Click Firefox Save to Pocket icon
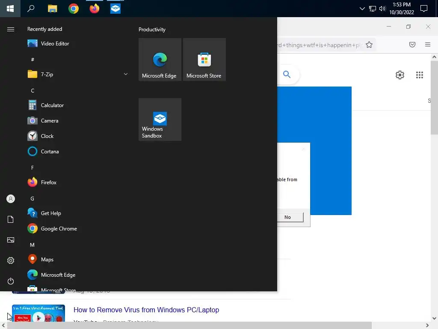 [x=412, y=45]
